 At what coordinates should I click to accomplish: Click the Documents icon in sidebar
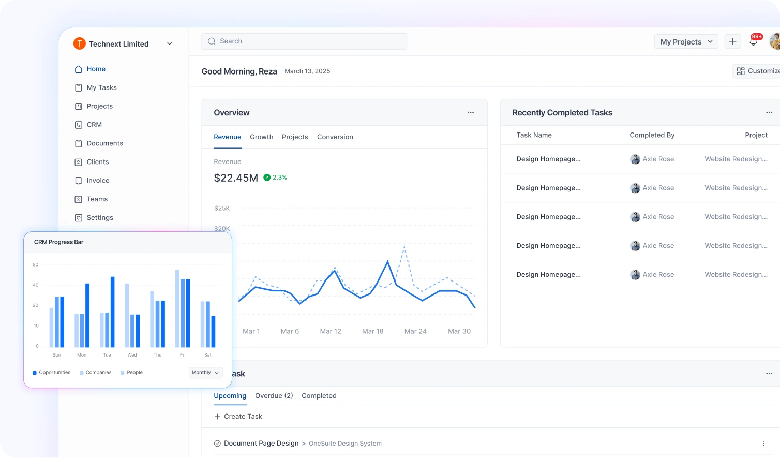click(x=79, y=143)
